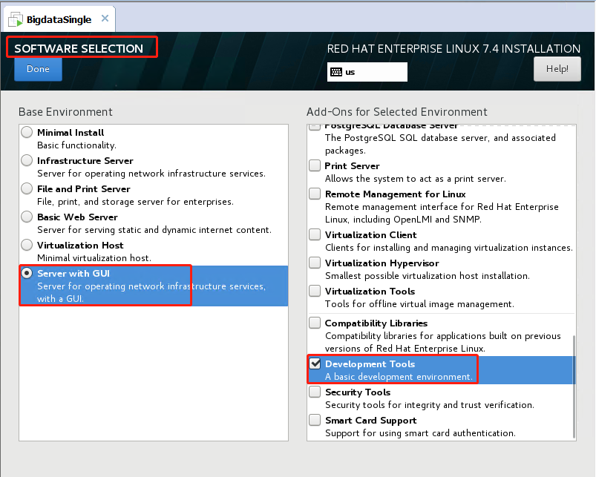Click the 'Server with GUI' label
Image resolution: width=596 pixels, height=477 pixels.
pos(73,274)
